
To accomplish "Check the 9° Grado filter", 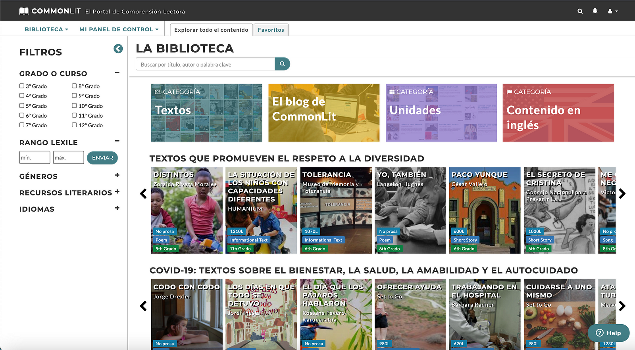I will pos(74,96).
